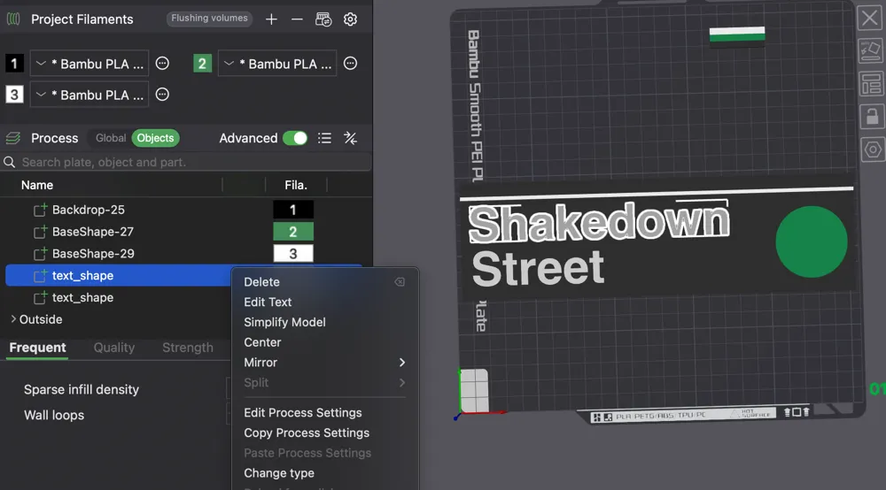This screenshot has height=490, width=886.
Task: Click the Flushing volumes button
Action: click(209, 19)
